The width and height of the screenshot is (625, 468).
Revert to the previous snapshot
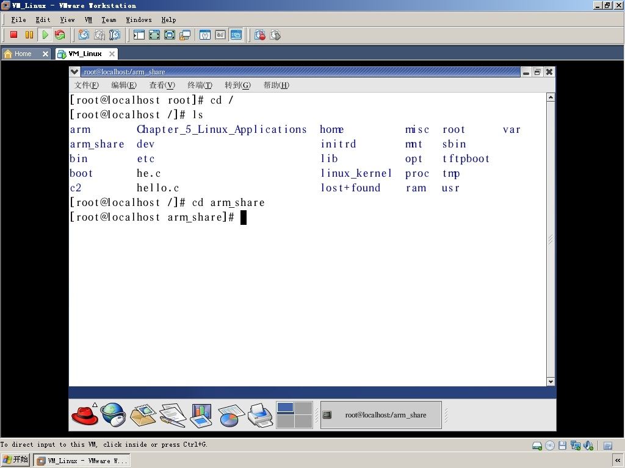[x=99, y=35]
